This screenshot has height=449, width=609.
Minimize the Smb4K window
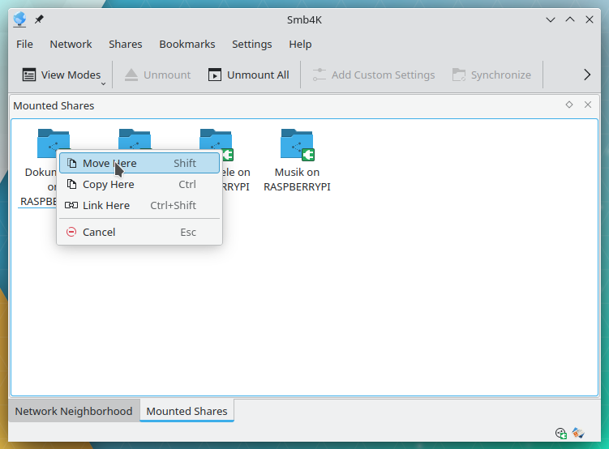[x=551, y=19]
